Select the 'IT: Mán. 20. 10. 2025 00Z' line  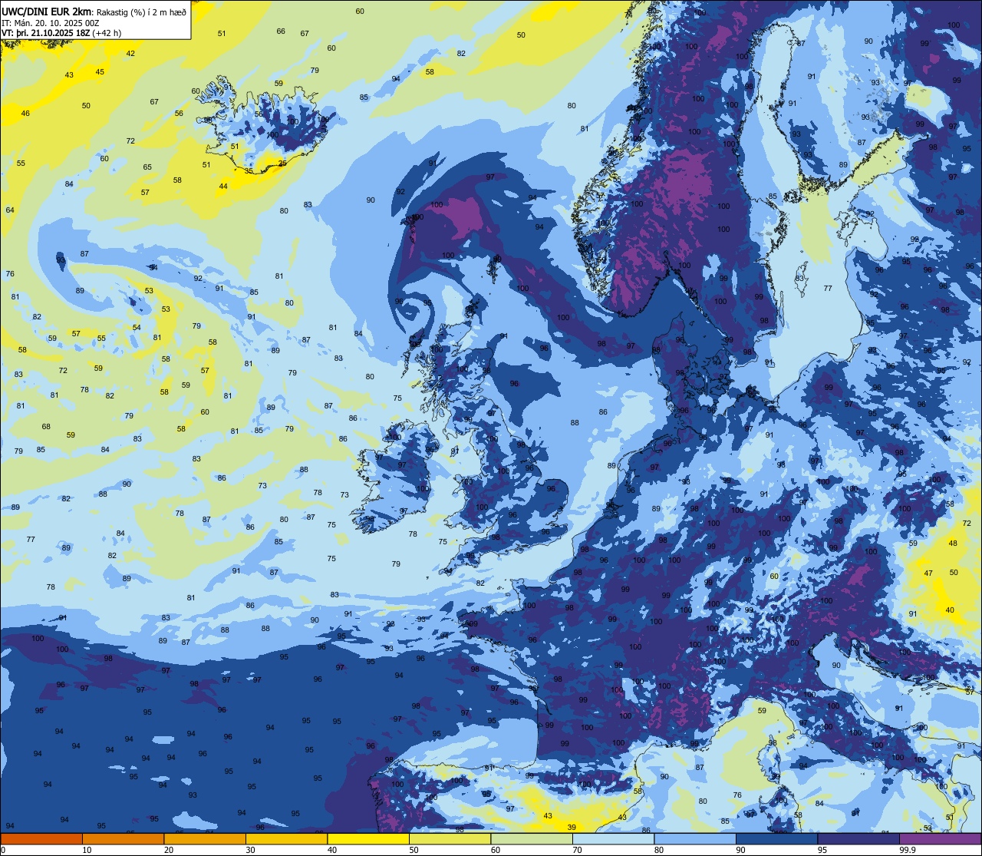[x=52, y=23]
